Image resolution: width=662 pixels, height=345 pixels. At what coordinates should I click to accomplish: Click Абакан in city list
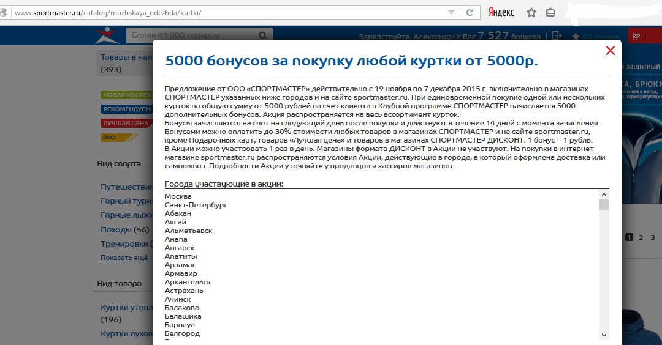[x=178, y=213]
